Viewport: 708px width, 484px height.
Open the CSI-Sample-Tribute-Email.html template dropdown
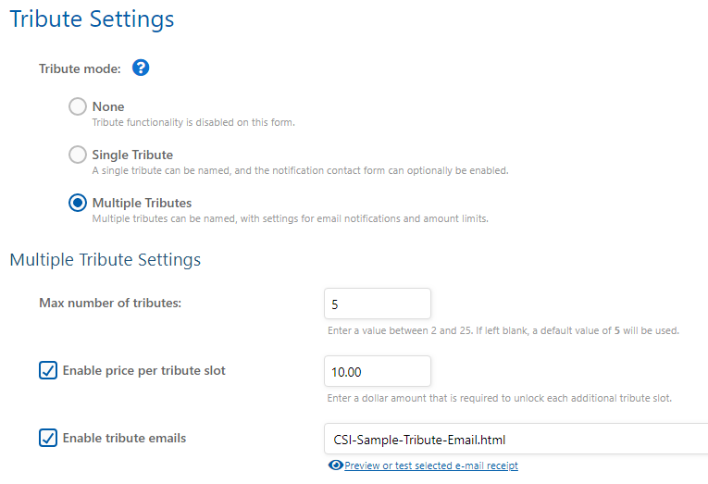pos(515,439)
